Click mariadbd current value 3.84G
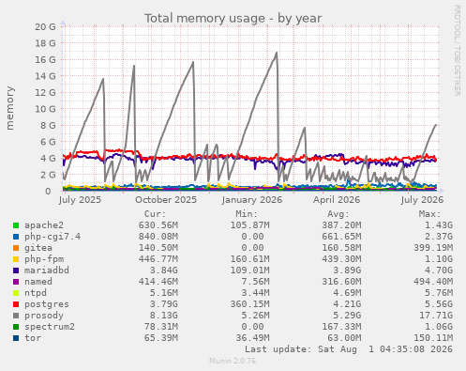The image size is (466, 371). point(160,271)
